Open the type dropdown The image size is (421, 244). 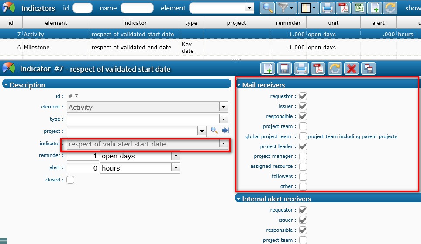(x=224, y=119)
